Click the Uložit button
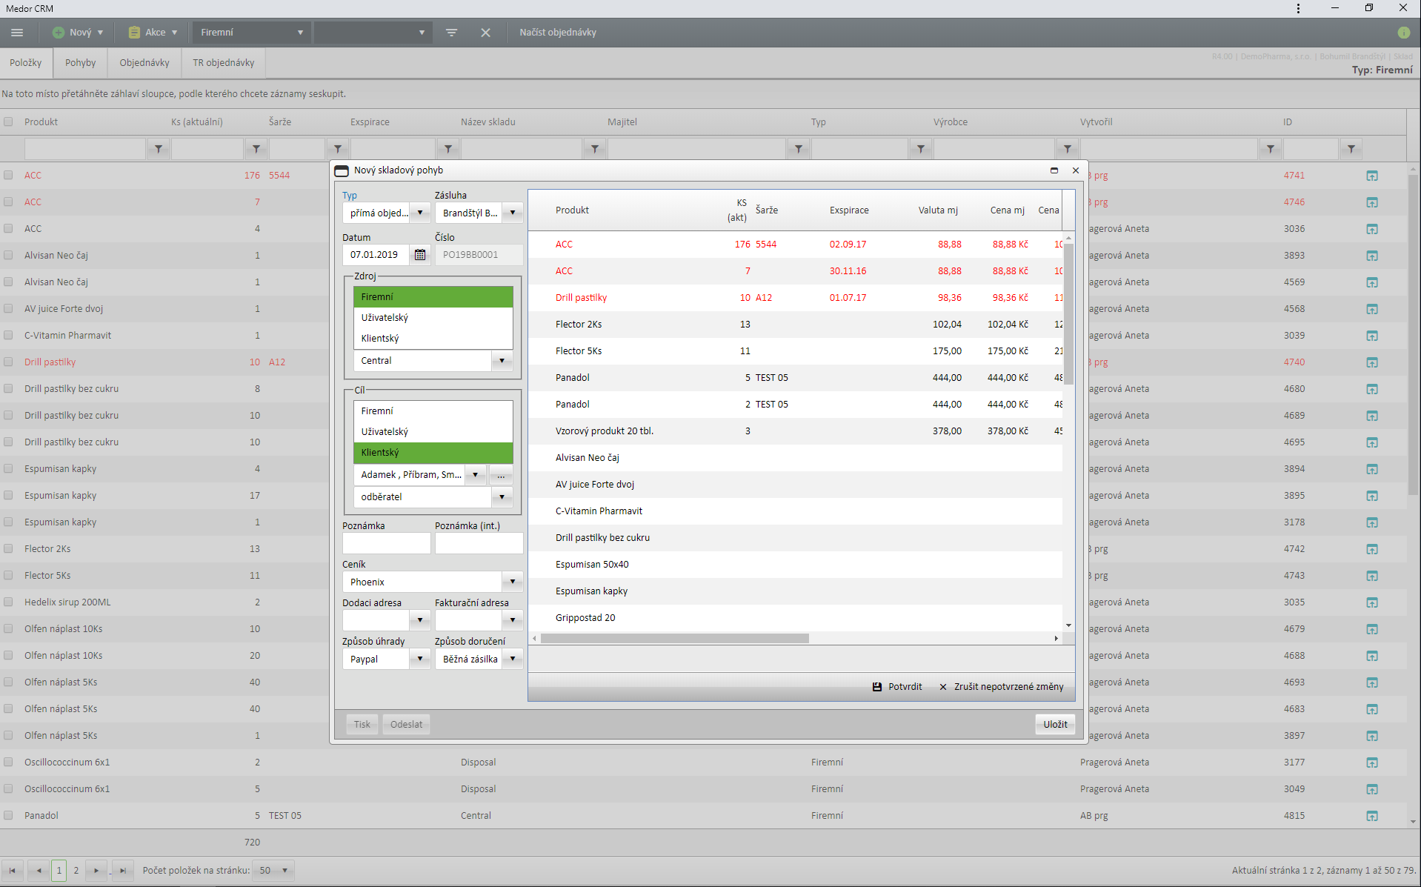The width and height of the screenshot is (1421, 887). (1055, 725)
